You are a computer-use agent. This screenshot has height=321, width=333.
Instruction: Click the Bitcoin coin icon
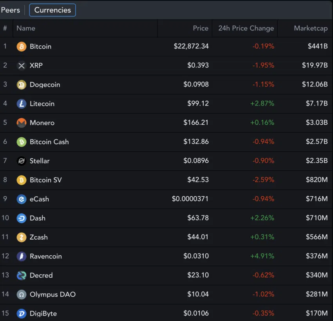[x=21, y=47]
